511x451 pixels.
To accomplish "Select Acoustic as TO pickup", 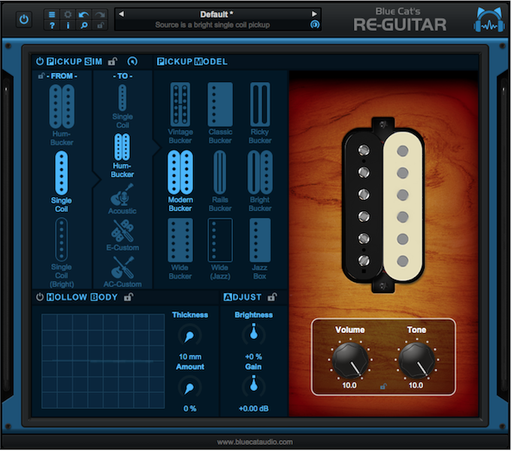I will point(122,198).
